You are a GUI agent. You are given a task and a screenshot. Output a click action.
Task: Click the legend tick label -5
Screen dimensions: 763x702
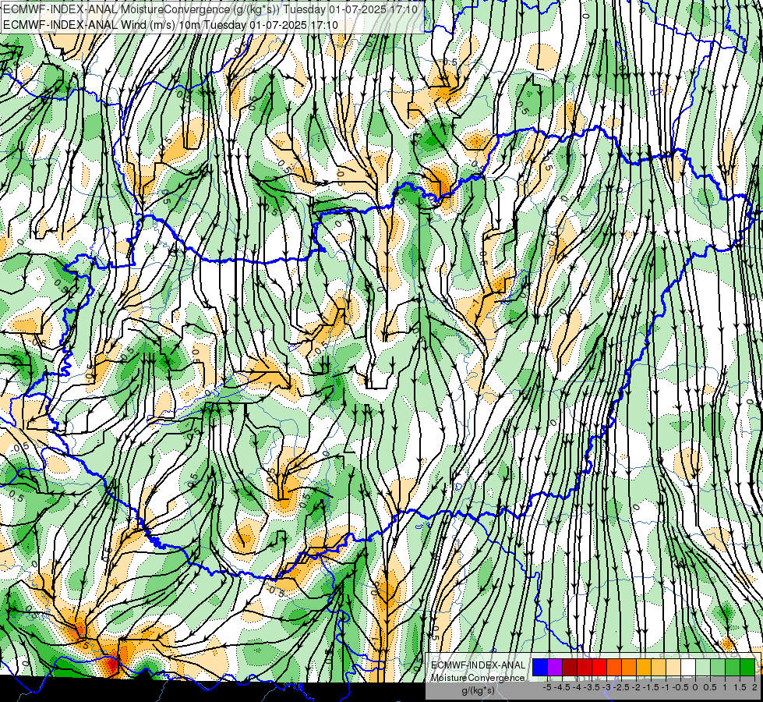coord(547,687)
